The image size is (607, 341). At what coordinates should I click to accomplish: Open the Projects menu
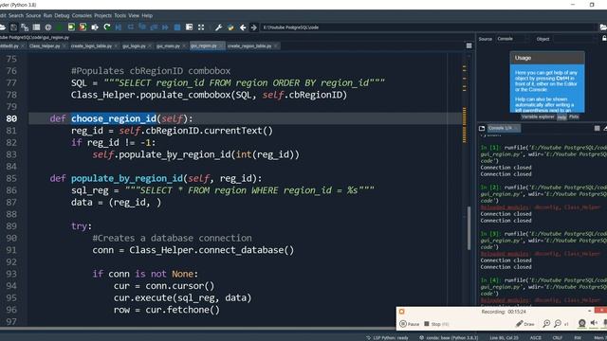(102, 15)
